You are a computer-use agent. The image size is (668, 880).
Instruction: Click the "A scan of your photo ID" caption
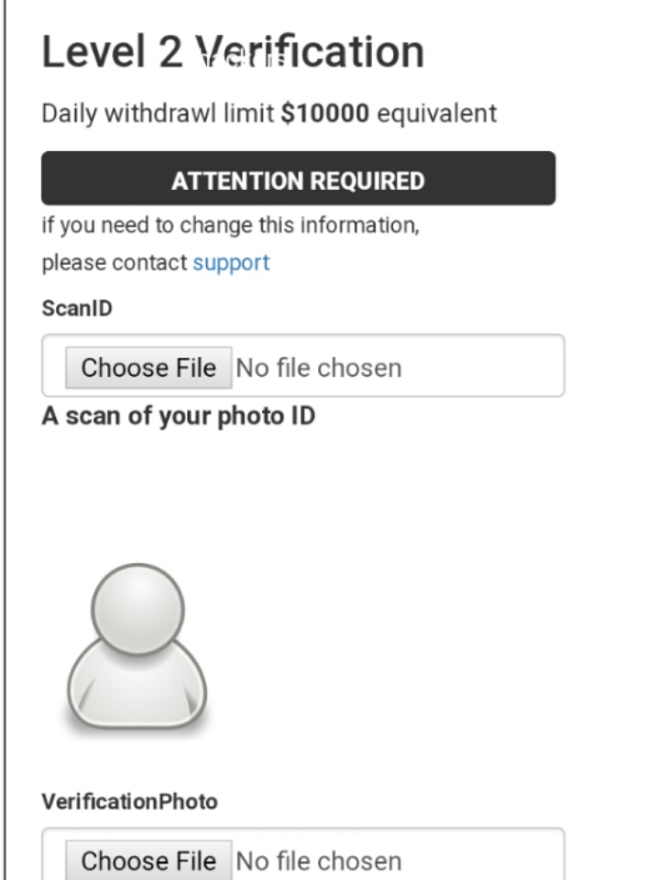click(x=179, y=416)
